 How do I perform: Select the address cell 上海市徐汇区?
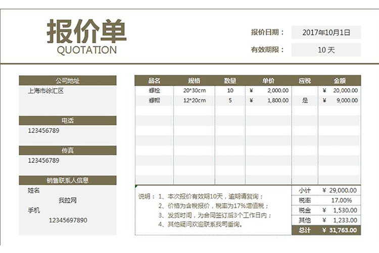coord(46,91)
